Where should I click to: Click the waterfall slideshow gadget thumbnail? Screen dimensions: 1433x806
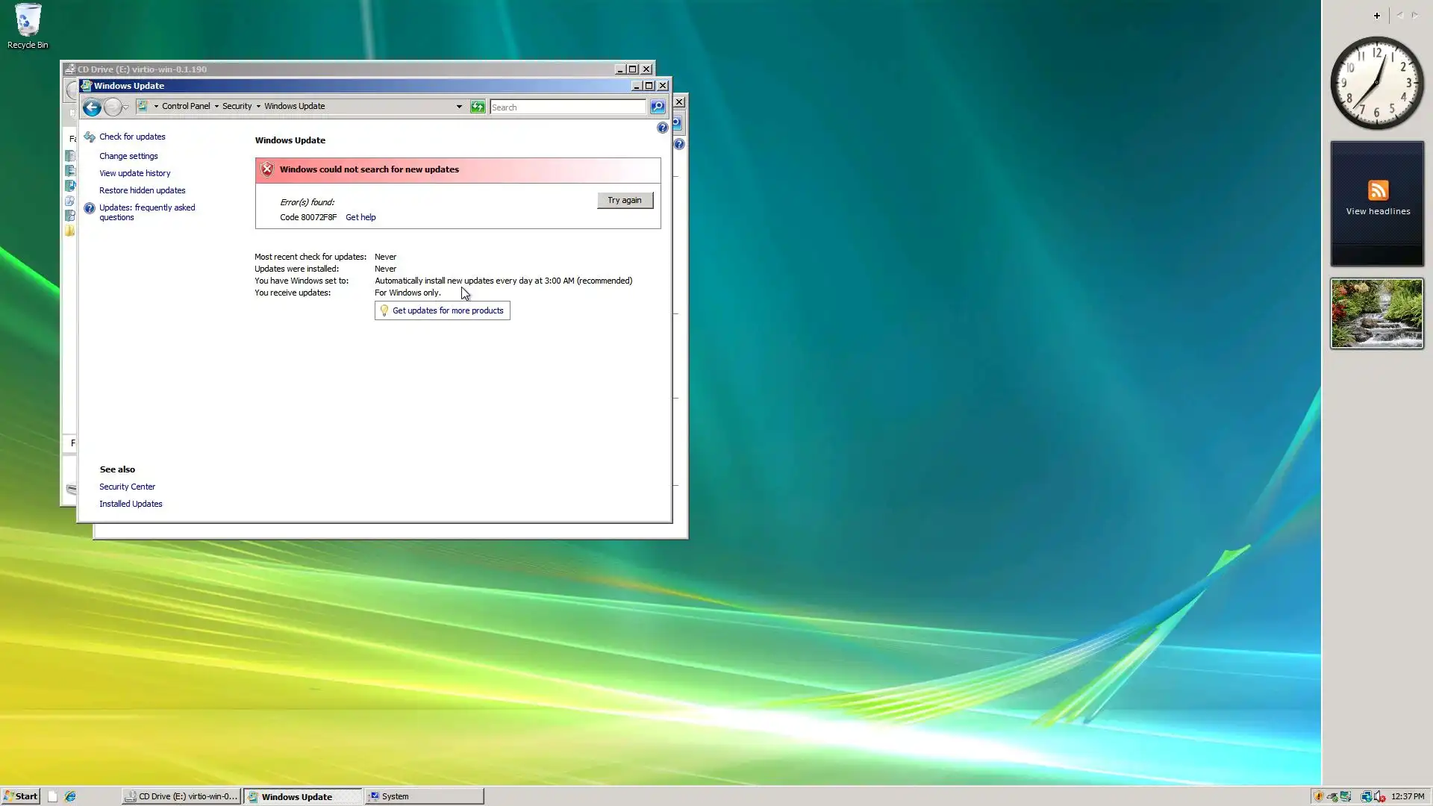point(1376,313)
